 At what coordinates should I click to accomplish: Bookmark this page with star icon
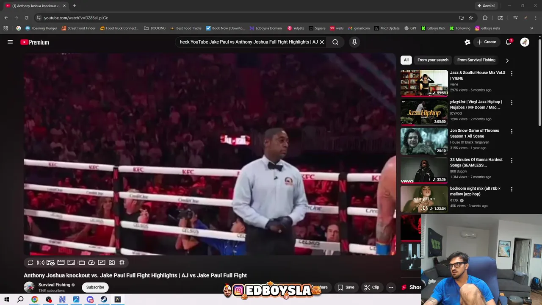click(471, 18)
